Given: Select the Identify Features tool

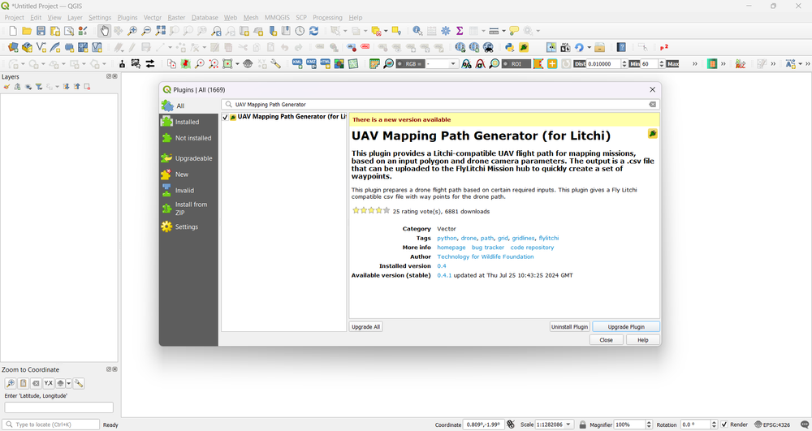Looking at the screenshot, I should [417, 31].
